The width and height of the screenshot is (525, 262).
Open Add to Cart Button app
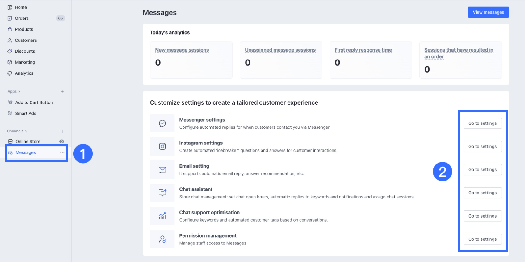pyautogui.click(x=34, y=102)
